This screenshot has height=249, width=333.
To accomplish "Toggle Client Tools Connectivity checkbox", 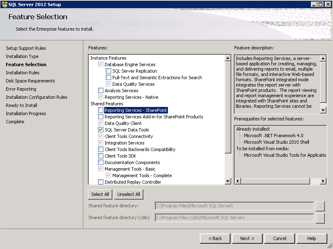I will coord(101,136).
